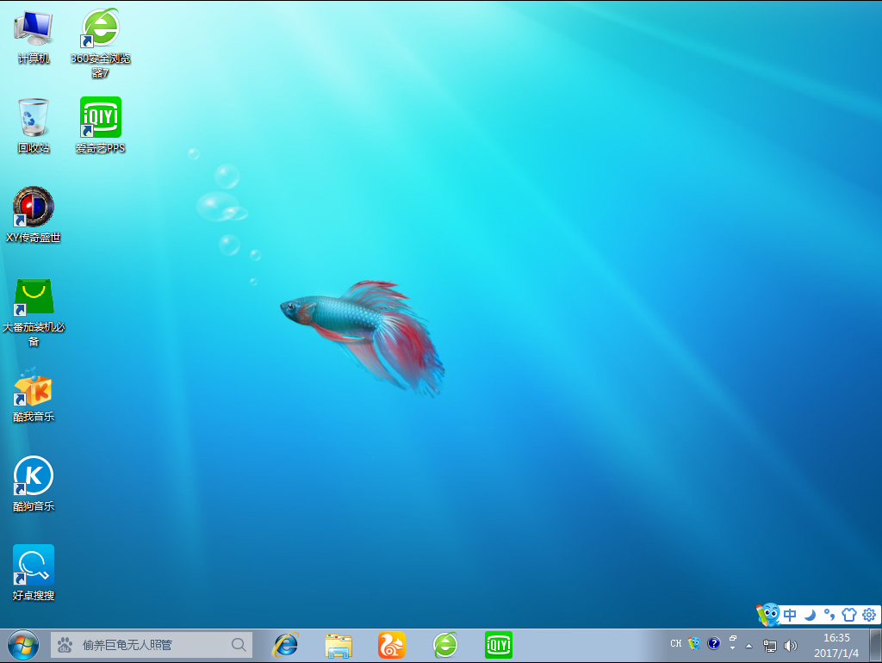Open Windows Explorer folder on taskbar
The width and height of the screenshot is (882, 663).
pyautogui.click(x=339, y=645)
